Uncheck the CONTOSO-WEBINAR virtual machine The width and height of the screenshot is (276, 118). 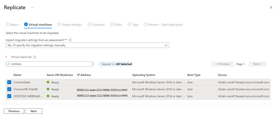(x=9, y=96)
